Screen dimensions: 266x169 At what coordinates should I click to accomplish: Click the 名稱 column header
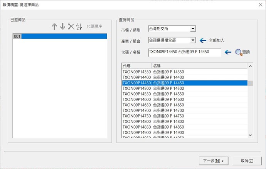199,66
